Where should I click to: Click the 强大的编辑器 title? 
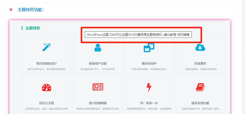(98, 103)
